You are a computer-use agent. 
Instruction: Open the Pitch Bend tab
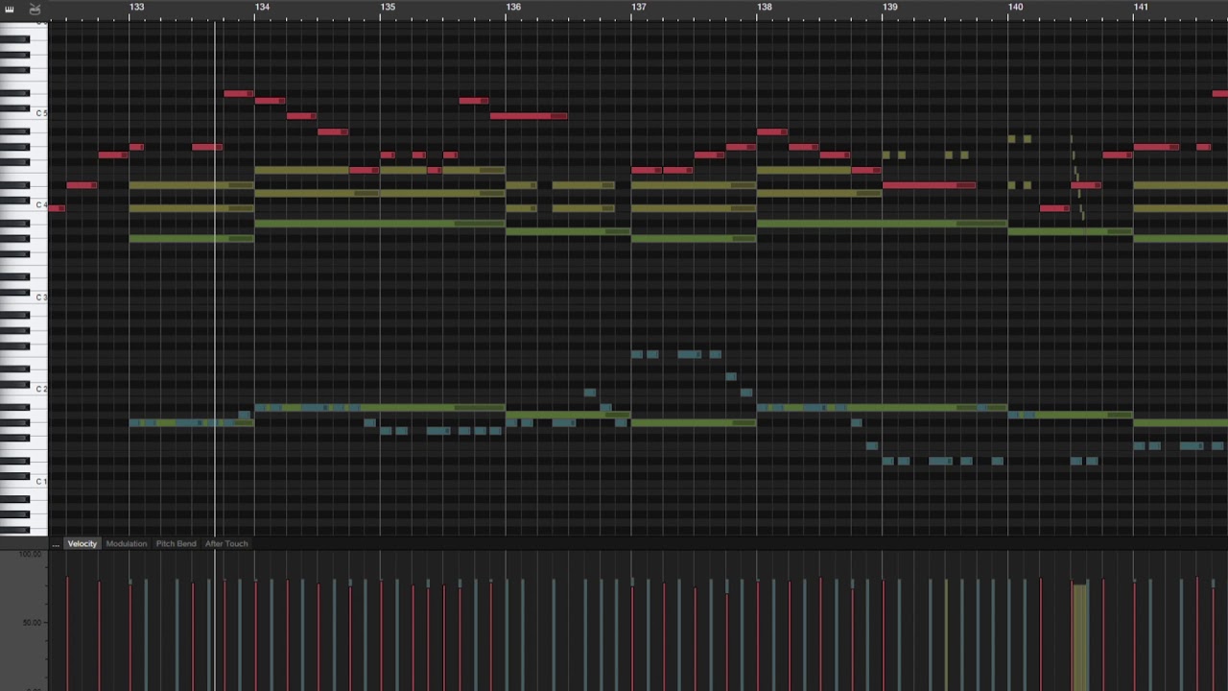click(176, 544)
